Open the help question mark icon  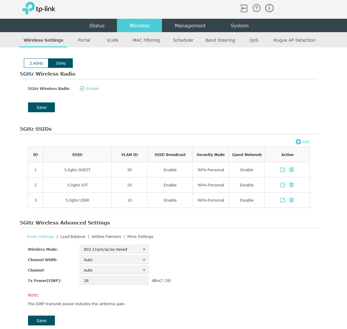[x=257, y=8]
